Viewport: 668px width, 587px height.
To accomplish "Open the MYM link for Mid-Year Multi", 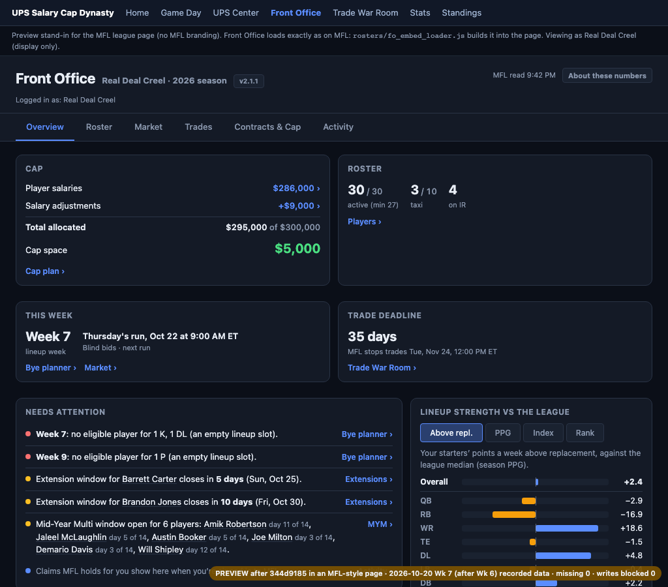I will click(380, 524).
